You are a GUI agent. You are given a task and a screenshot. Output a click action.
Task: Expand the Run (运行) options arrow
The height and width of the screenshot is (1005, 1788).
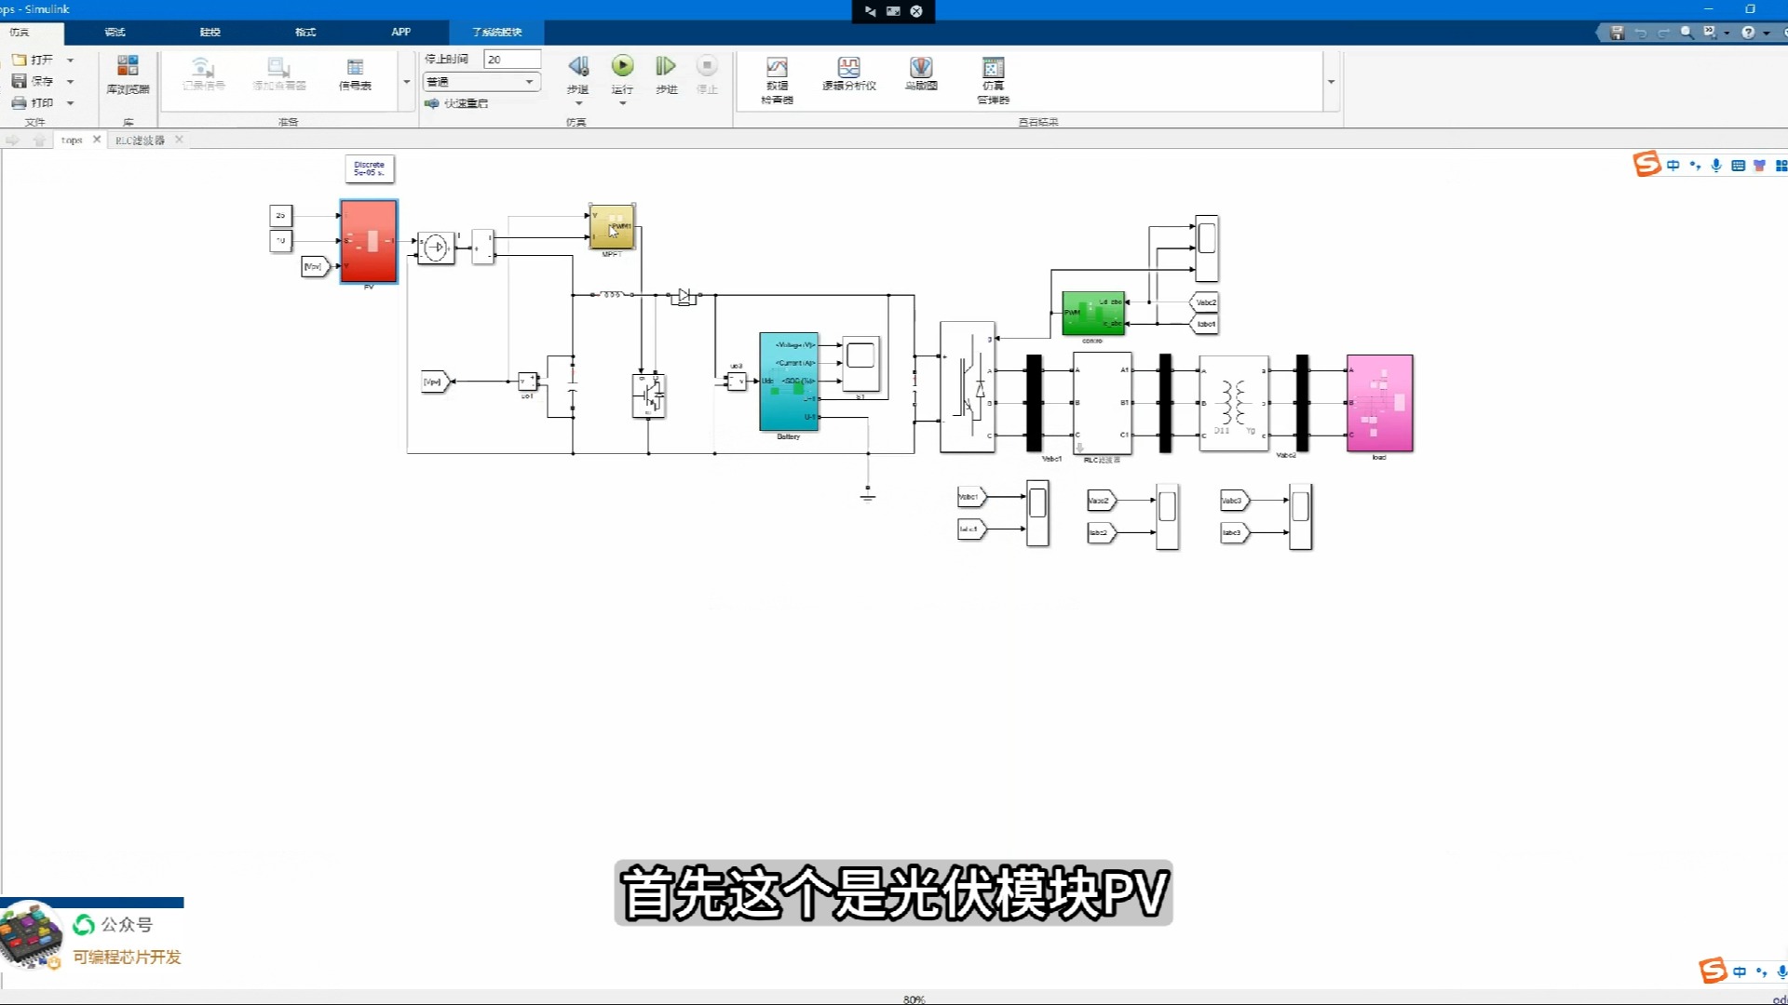click(x=622, y=102)
